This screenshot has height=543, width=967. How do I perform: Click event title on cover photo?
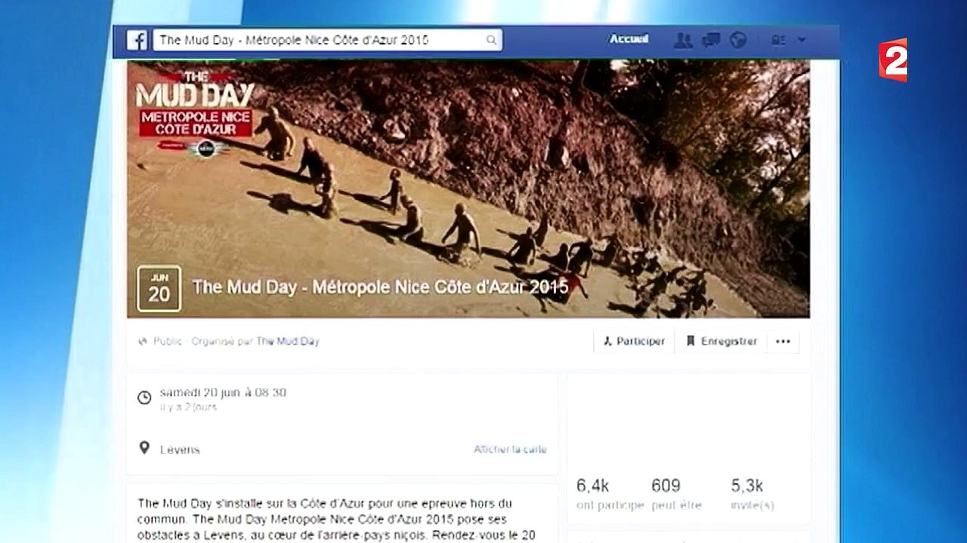pyautogui.click(x=380, y=287)
